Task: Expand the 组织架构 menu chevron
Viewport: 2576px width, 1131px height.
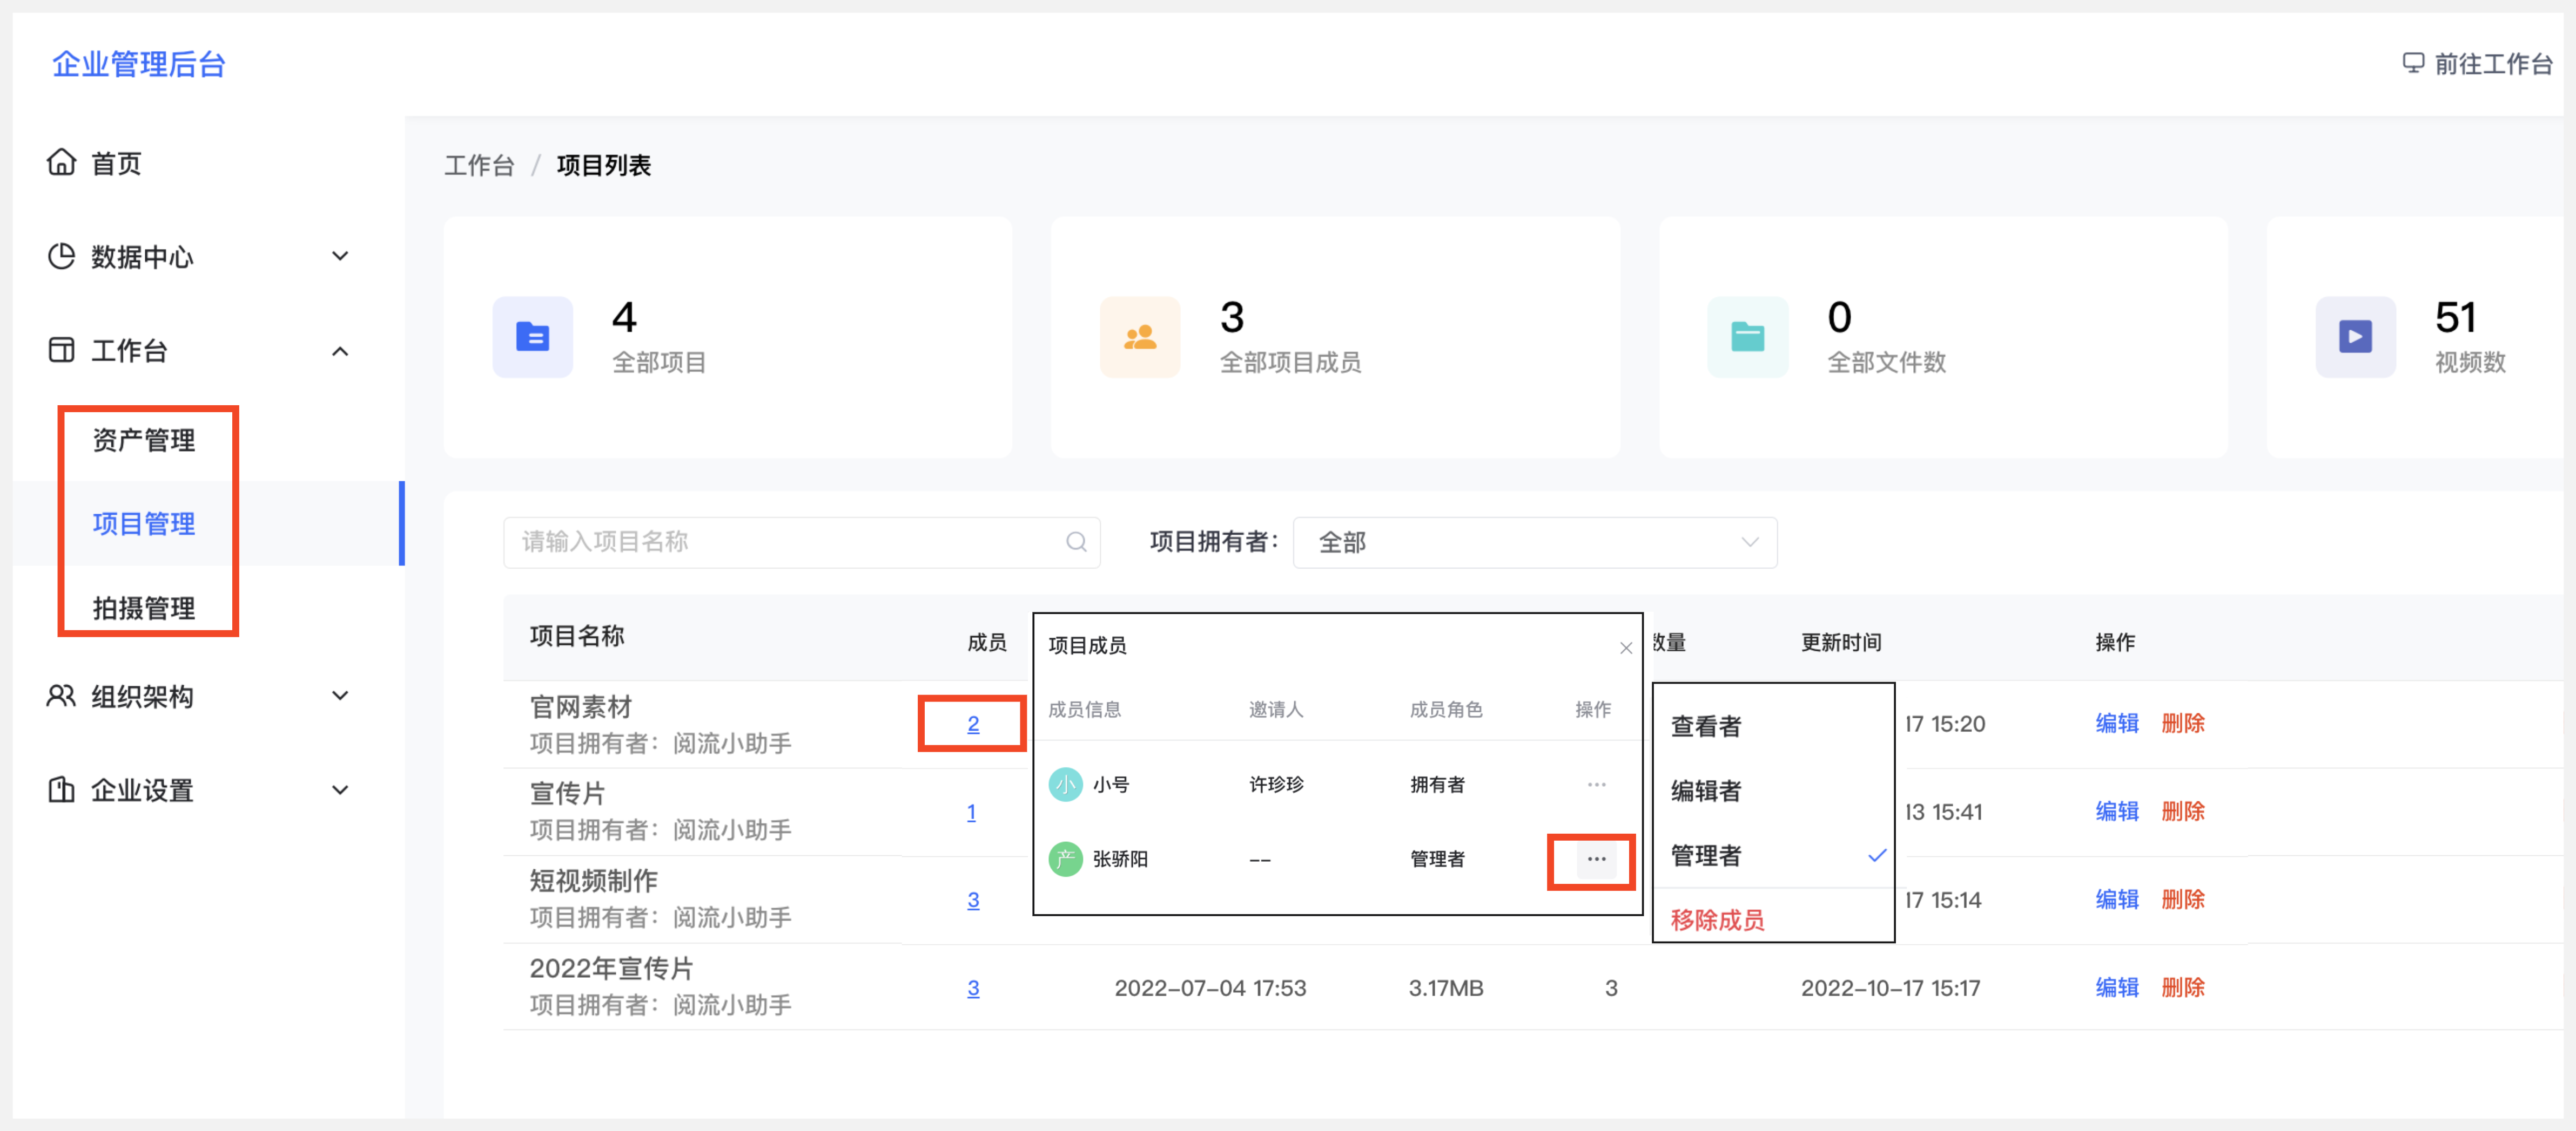Action: [x=340, y=696]
